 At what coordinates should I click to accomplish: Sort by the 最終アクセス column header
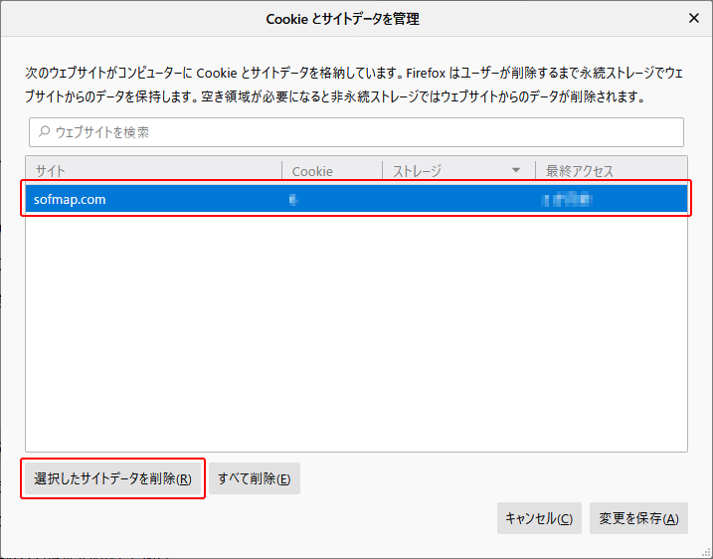click(612, 170)
